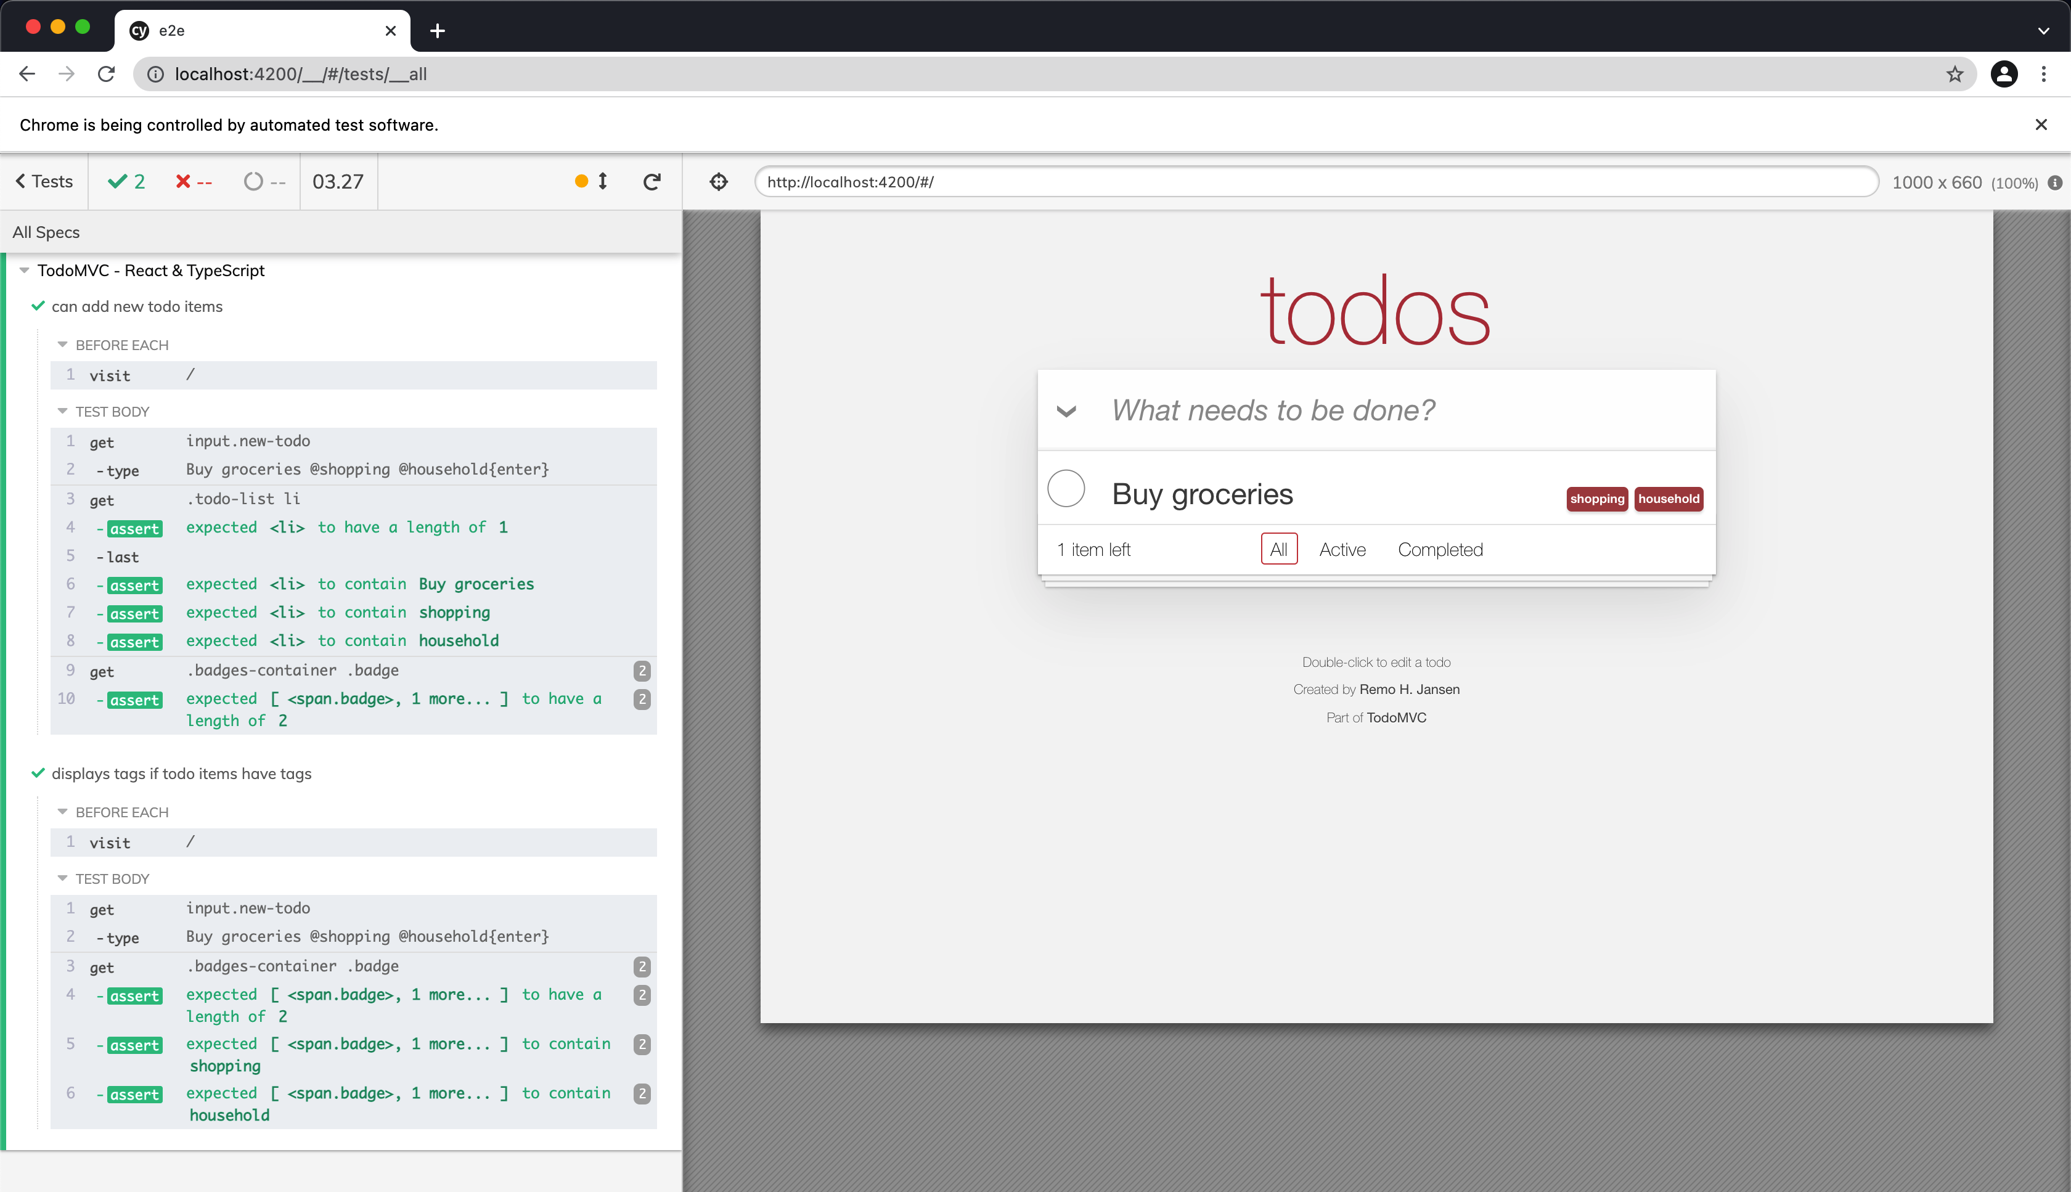Click Chrome three-dot menu icon
Viewport: 2071px width, 1192px height.
[2043, 75]
